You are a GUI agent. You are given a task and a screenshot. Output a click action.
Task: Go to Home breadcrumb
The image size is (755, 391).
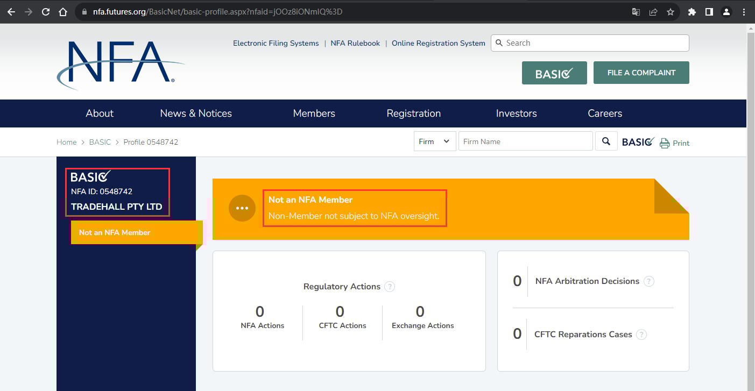click(67, 142)
